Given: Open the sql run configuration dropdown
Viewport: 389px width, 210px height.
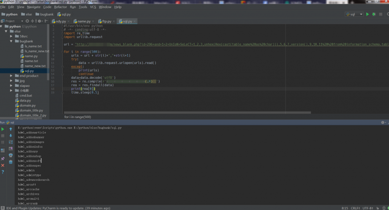Looking at the screenshot, I should [354, 14].
